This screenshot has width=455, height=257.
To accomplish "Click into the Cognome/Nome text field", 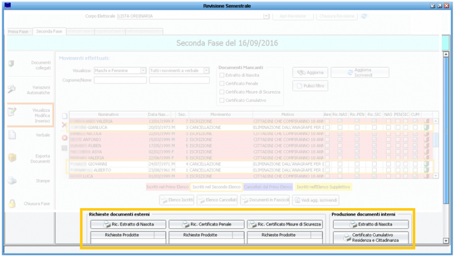I will point(120,81).
